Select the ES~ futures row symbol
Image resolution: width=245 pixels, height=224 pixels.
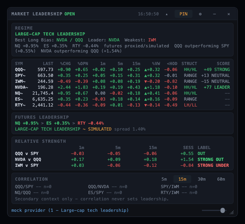19,99
